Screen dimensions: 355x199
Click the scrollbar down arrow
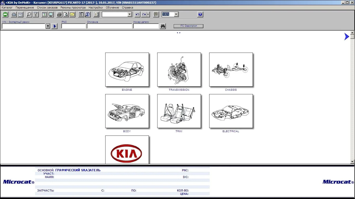(x=352, y=162)
